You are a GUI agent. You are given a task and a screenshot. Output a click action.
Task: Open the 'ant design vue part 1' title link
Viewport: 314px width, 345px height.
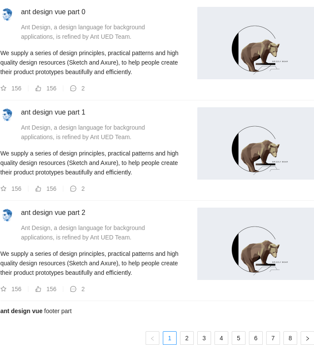(53, 112)
